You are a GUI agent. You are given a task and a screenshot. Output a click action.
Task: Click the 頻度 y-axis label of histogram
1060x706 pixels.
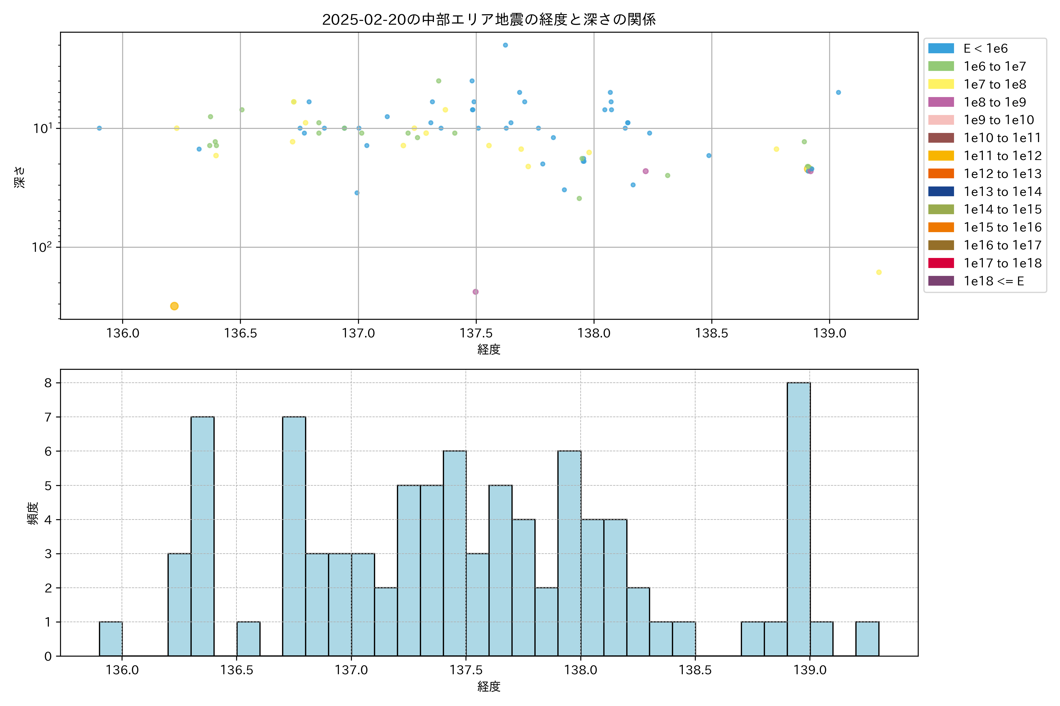[32, 513]
